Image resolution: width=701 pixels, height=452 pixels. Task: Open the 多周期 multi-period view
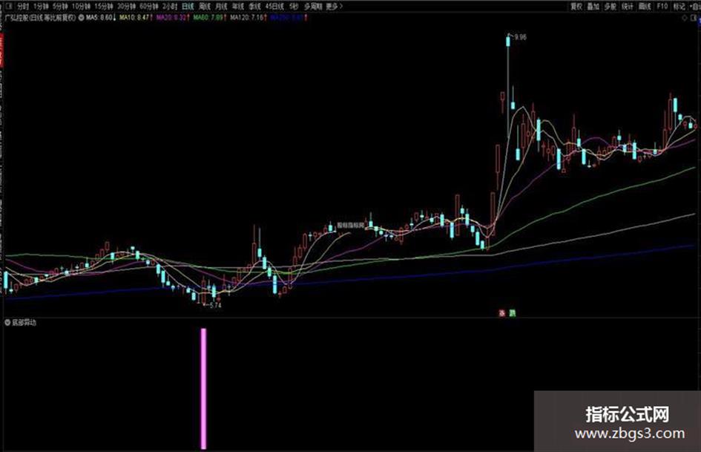click(x=313, y=6)
